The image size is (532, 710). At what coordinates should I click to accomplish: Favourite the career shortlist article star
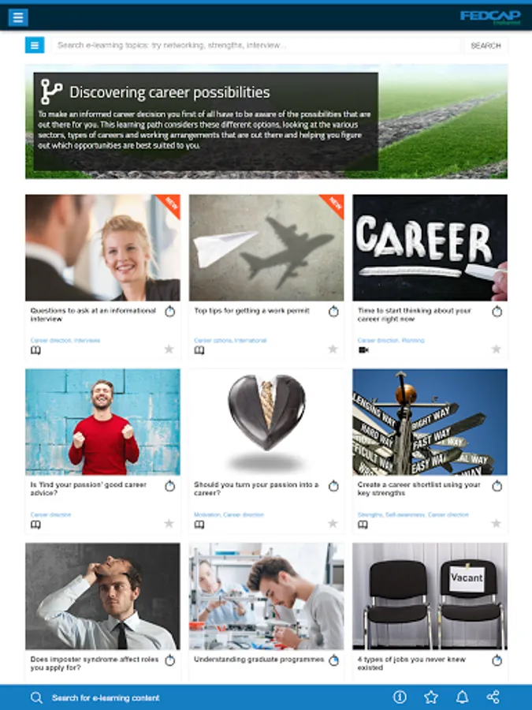[497, 524]
